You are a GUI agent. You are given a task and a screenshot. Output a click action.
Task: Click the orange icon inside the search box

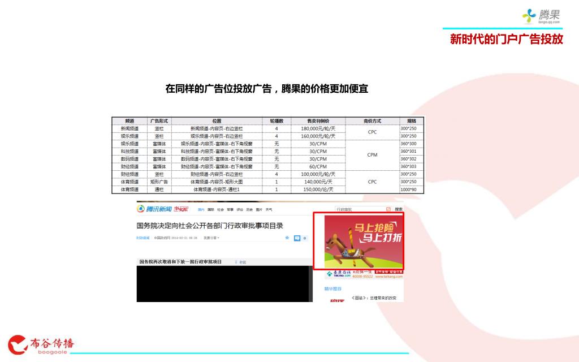click(388, 209)
